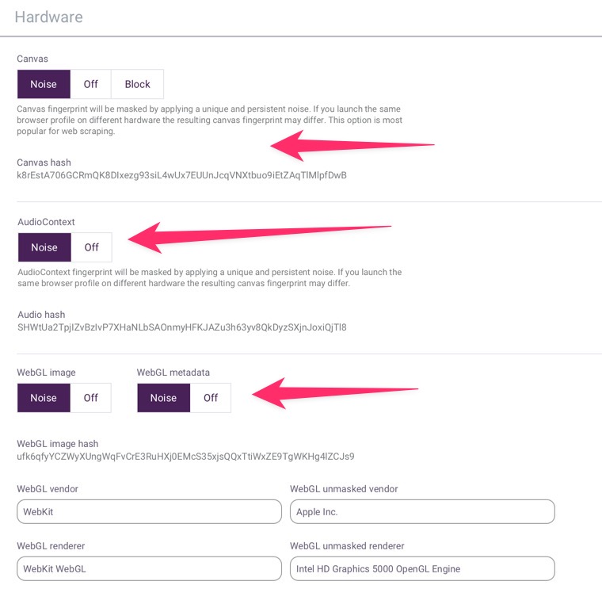Disable WebGL metadata masking with Off
This screenshot has height=608, width=602.
click(x=211, y=398)
